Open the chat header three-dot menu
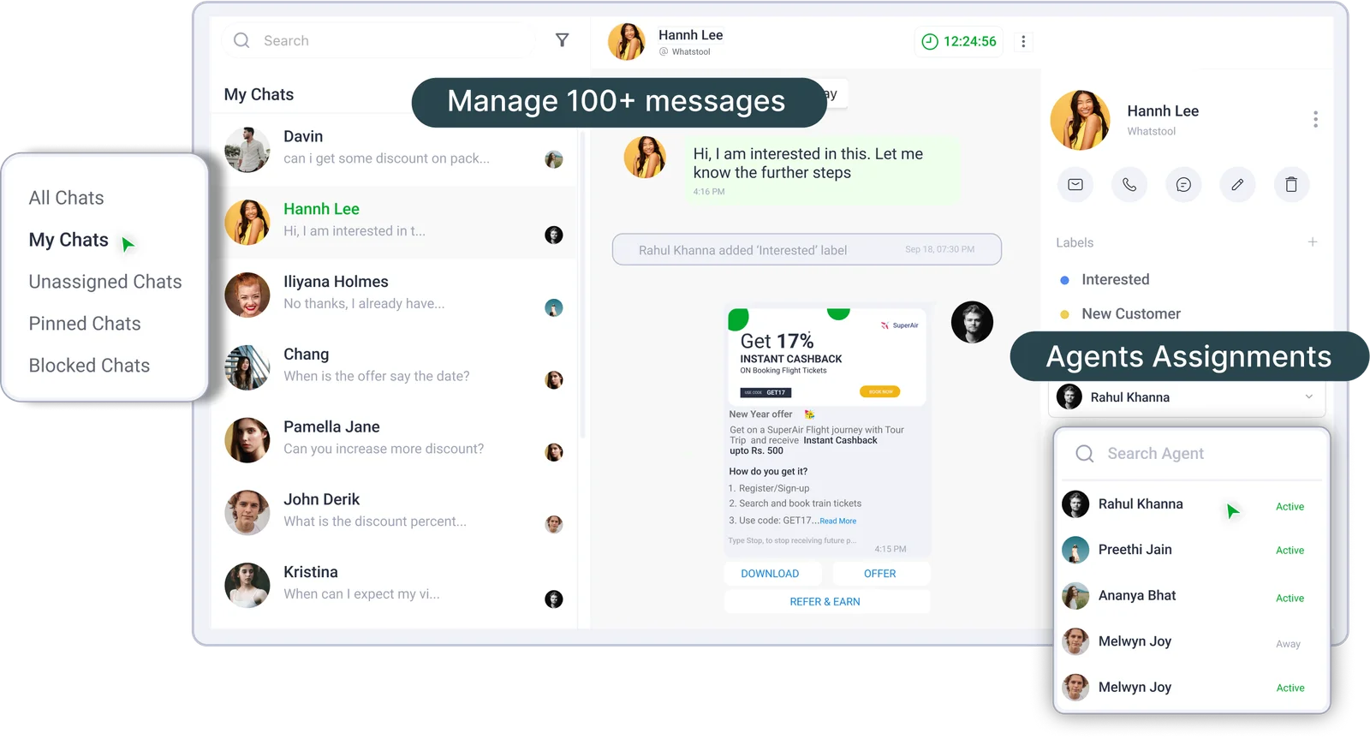The height and width of the screenshot is (739, 1370). (1023, 42)
